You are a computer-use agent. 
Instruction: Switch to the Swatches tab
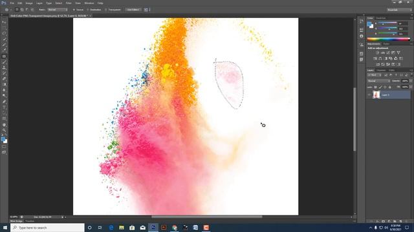[x=381, y=18]
